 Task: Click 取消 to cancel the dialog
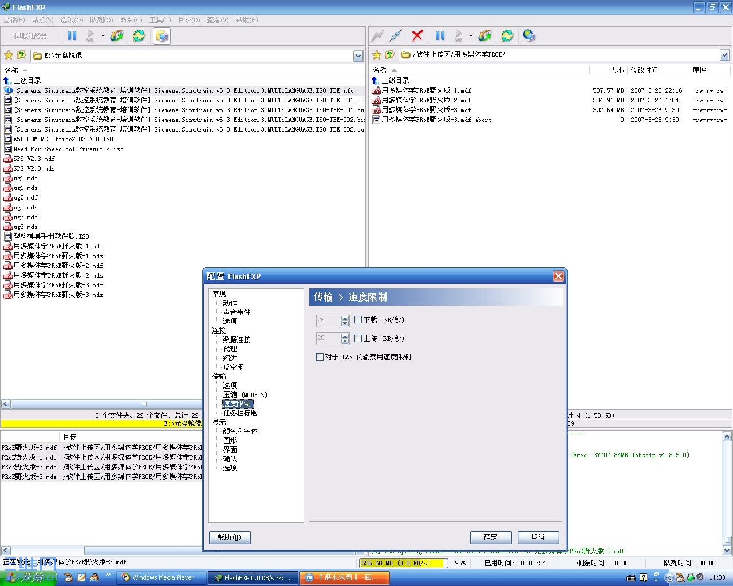click(538, 537)
